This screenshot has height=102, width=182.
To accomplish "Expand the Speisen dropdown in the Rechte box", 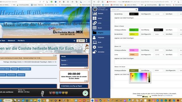I will click(x=65, y=65).
